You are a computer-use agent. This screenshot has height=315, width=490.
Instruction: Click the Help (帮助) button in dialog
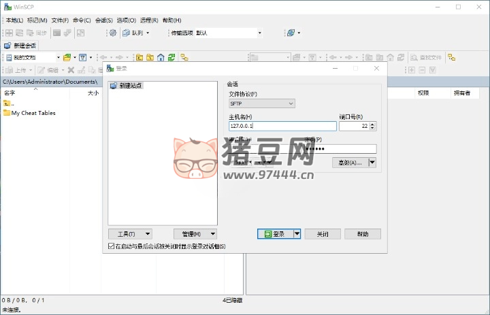[x=362, y=233]
